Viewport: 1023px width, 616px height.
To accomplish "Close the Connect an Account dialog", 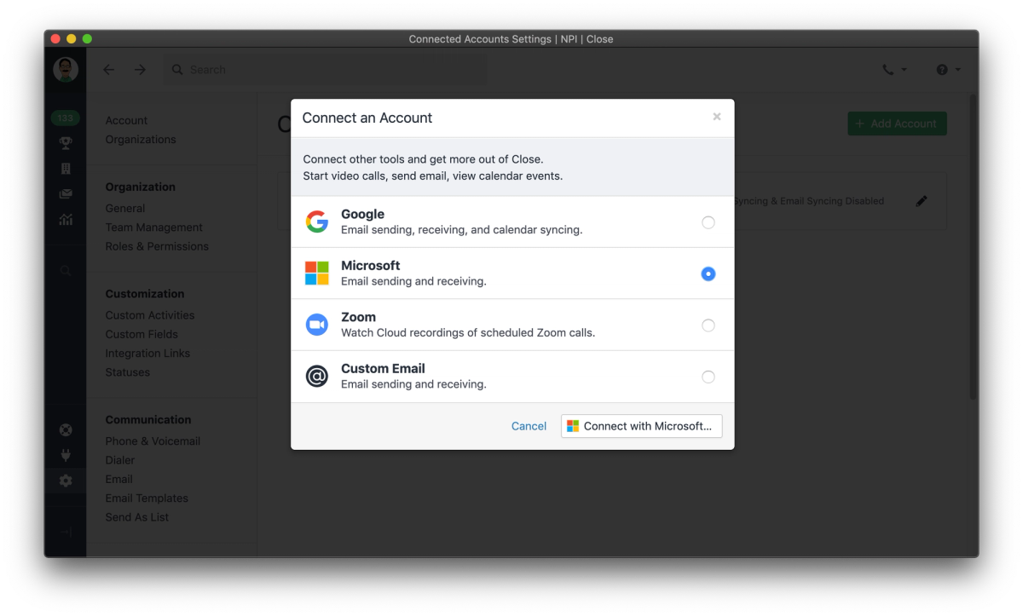I will (x=717, y=117).
